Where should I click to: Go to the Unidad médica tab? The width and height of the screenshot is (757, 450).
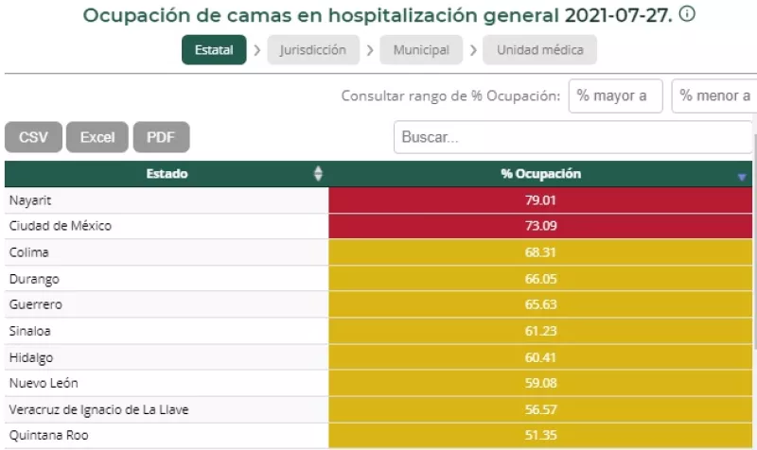pyautogui.click(x=539, y=50)
